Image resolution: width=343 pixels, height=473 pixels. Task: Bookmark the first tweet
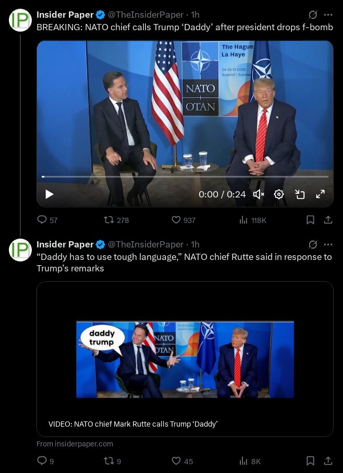pos(310,220)
